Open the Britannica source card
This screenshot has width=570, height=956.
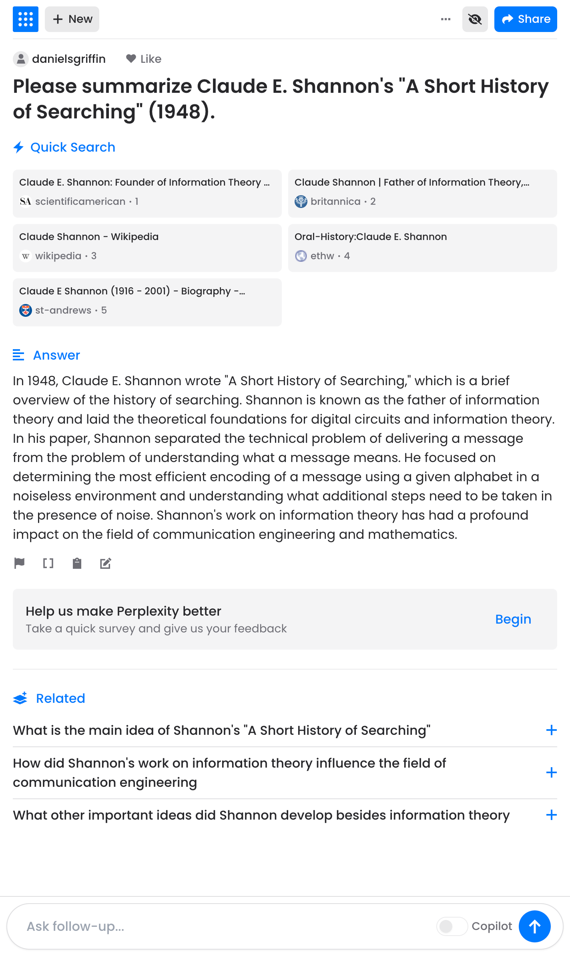[422, 194]
